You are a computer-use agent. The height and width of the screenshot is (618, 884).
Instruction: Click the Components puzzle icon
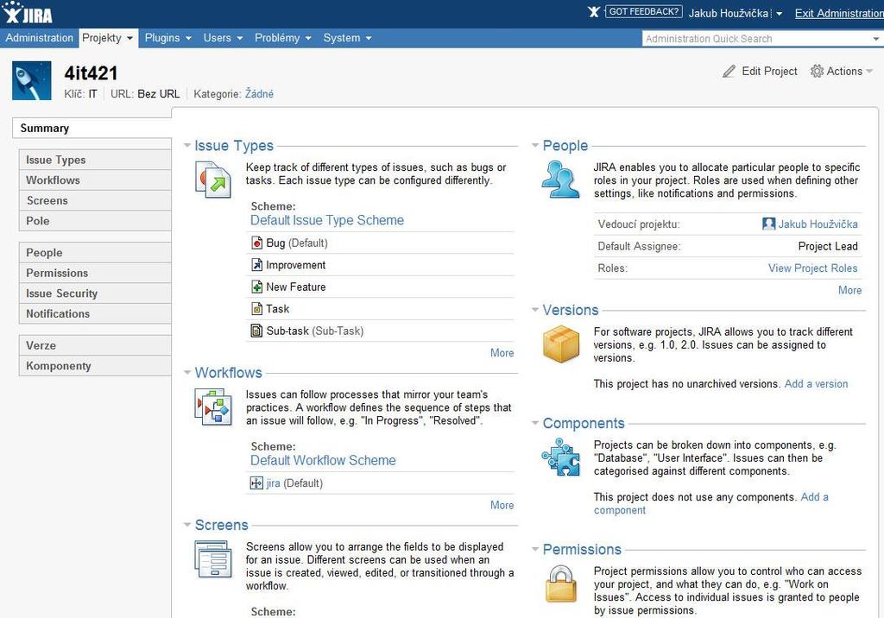(561, 457)
